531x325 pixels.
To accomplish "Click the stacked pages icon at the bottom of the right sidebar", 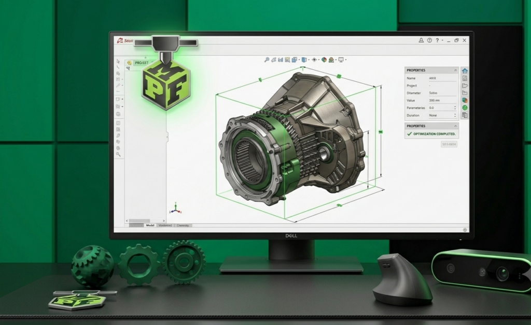I will click(x=465, y=115).
